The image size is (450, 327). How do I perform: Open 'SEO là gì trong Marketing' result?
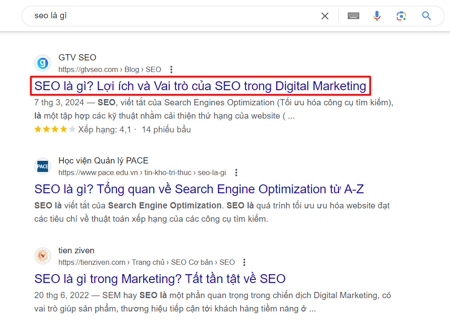[x=160, y=279]
